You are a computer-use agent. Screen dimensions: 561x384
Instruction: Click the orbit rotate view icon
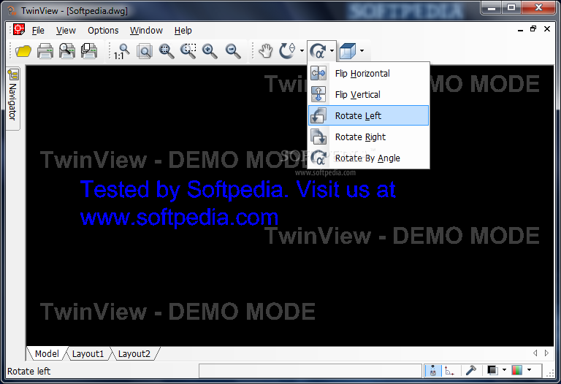click(x=288, y=51)
